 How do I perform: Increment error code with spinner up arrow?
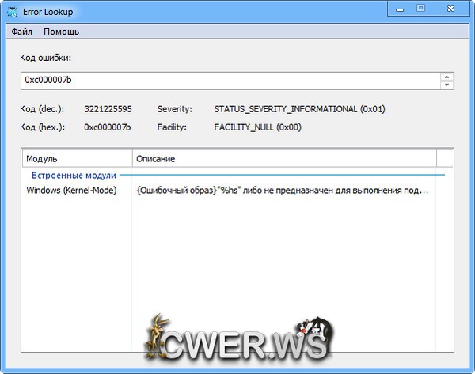click(x=446, y=77)
